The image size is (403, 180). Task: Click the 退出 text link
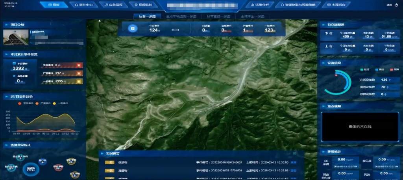pyautogui.click(x=389, y=5)
